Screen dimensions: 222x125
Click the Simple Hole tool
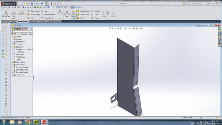coord(83,15)
